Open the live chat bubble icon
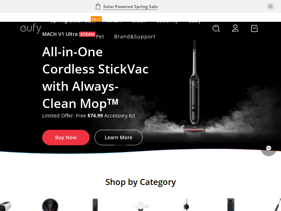 (x=268, y=148)
